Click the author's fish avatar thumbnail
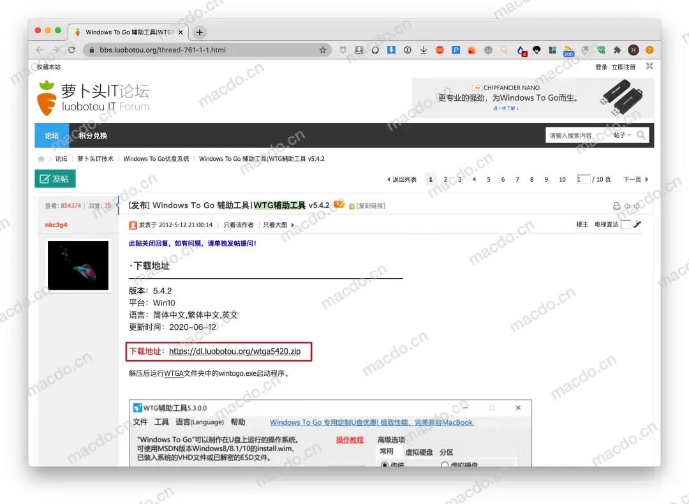Screen dimensions: 689x504 click(78, 265)
